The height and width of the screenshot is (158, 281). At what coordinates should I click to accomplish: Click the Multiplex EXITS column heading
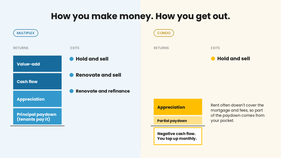[75, 48]
